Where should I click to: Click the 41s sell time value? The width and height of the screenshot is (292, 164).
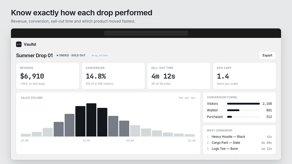click(269, 137)
